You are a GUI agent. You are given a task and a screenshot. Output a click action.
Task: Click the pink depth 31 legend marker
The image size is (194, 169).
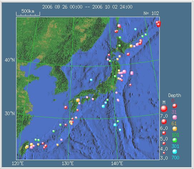click(175, 117)
